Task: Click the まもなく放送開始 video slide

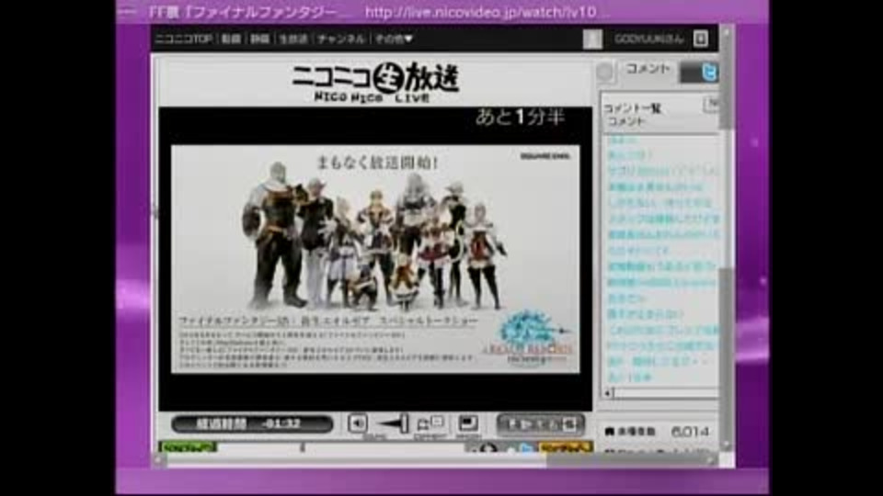Action: click(375, 259)
